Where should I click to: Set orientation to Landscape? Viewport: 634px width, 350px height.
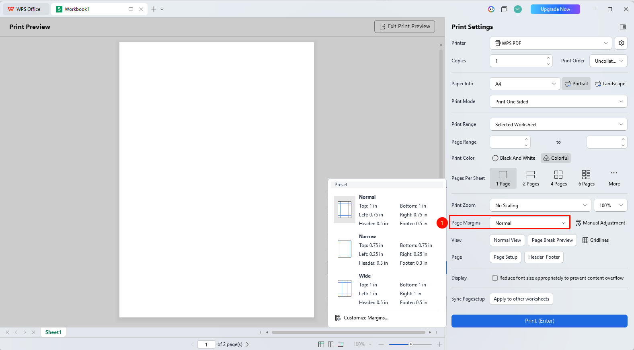tap(610, 84)
